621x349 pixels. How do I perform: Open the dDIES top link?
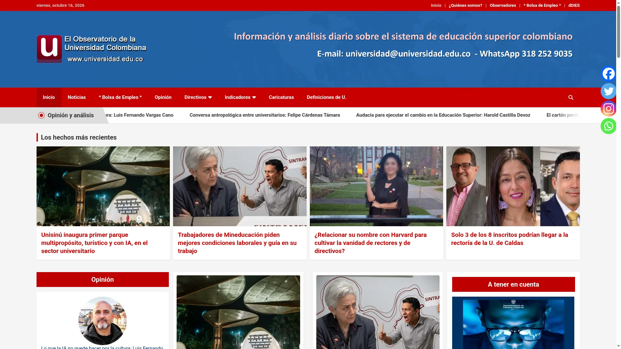pyautogui.click(x=574, y=5)
